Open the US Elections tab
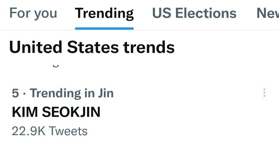The height and width of the screenshot is (157, 279). 194,13
